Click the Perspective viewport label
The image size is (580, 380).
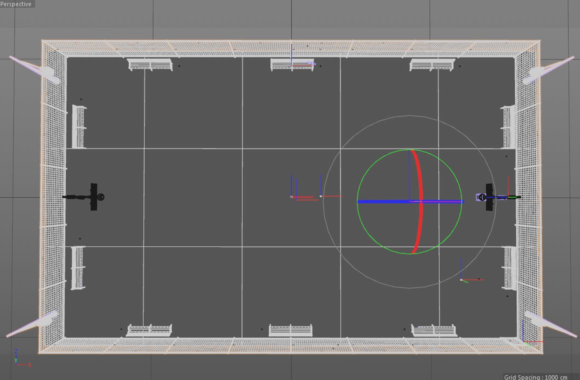[16, 4]
